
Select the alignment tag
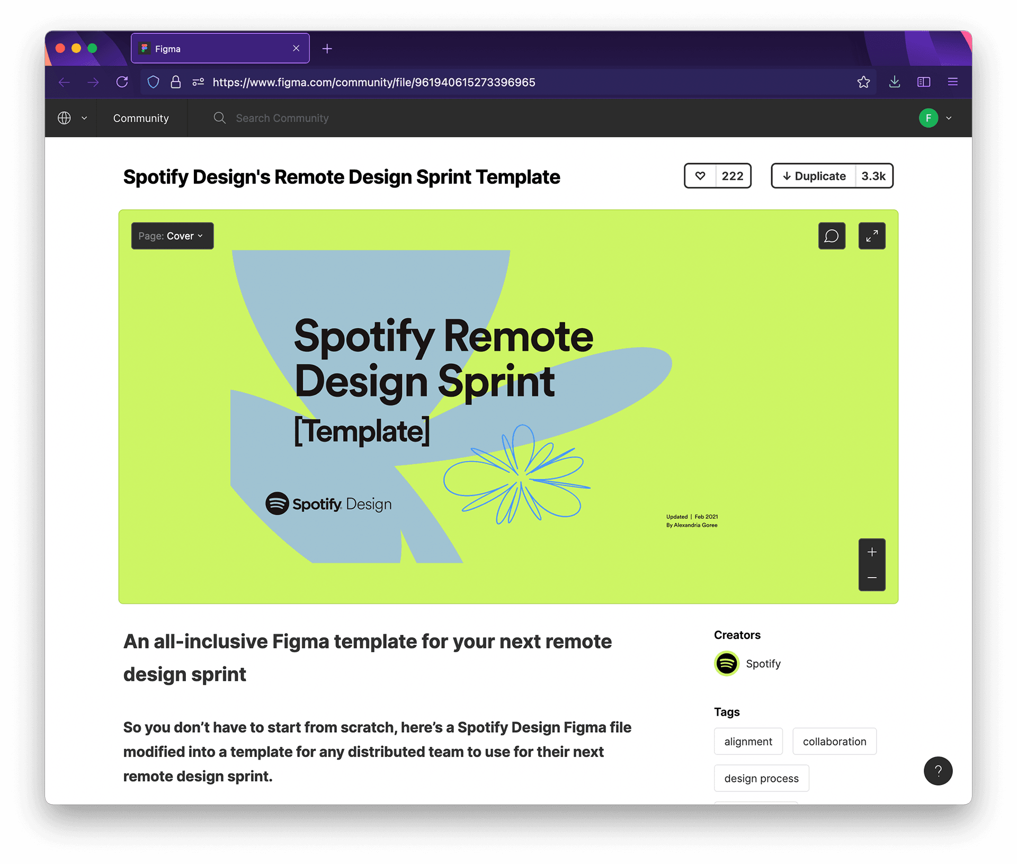point(748,741)
